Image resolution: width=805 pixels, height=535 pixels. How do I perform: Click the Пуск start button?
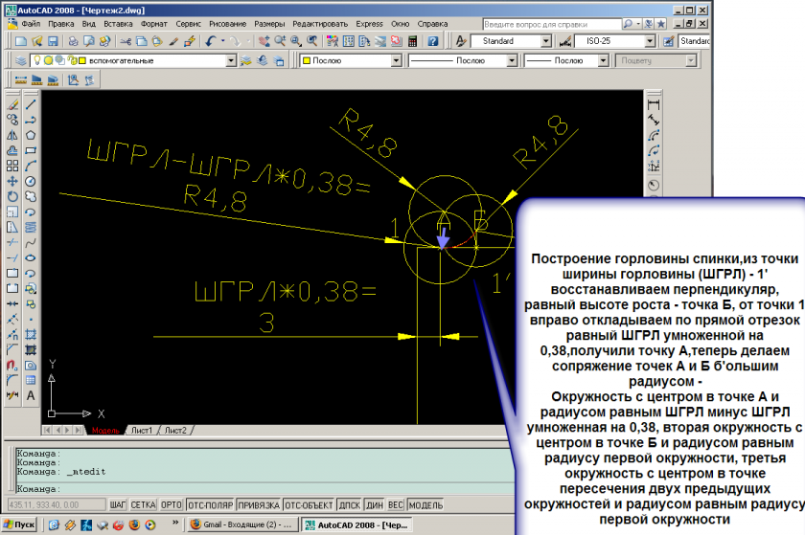[19, 524]
